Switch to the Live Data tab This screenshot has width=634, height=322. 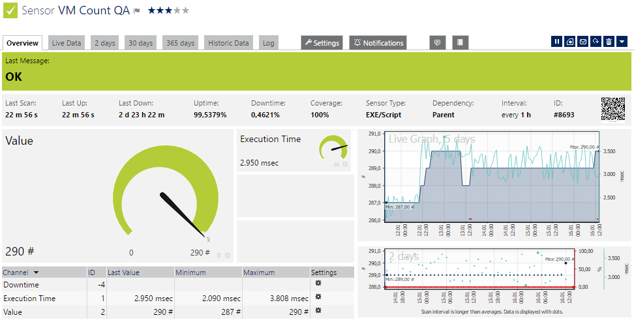(67, 43)
